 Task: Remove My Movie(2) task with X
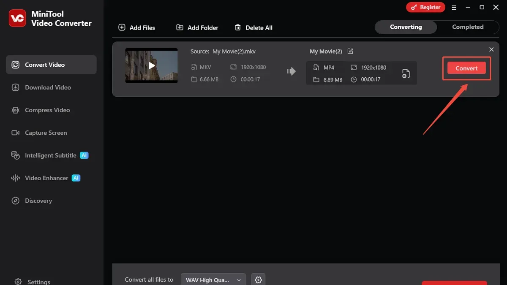tap(491, 49)
